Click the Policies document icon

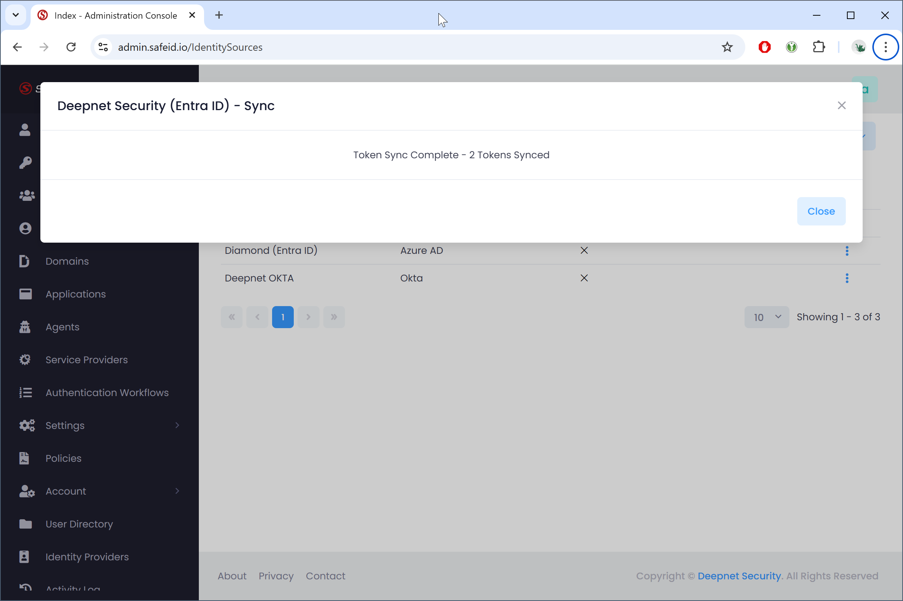point(24,458)
